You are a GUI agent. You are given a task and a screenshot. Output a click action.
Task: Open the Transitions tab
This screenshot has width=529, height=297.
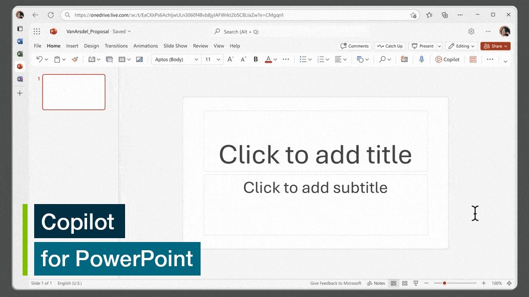coord(116,46)
